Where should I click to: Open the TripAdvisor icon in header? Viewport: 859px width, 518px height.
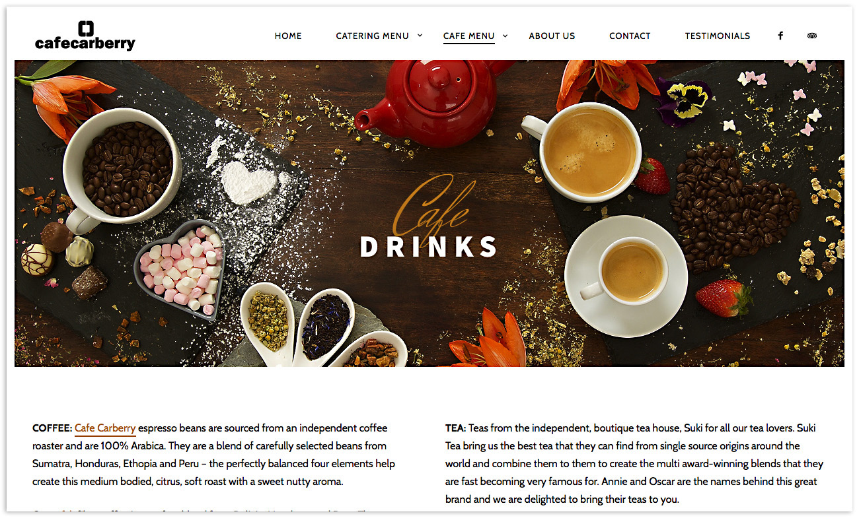812,36
